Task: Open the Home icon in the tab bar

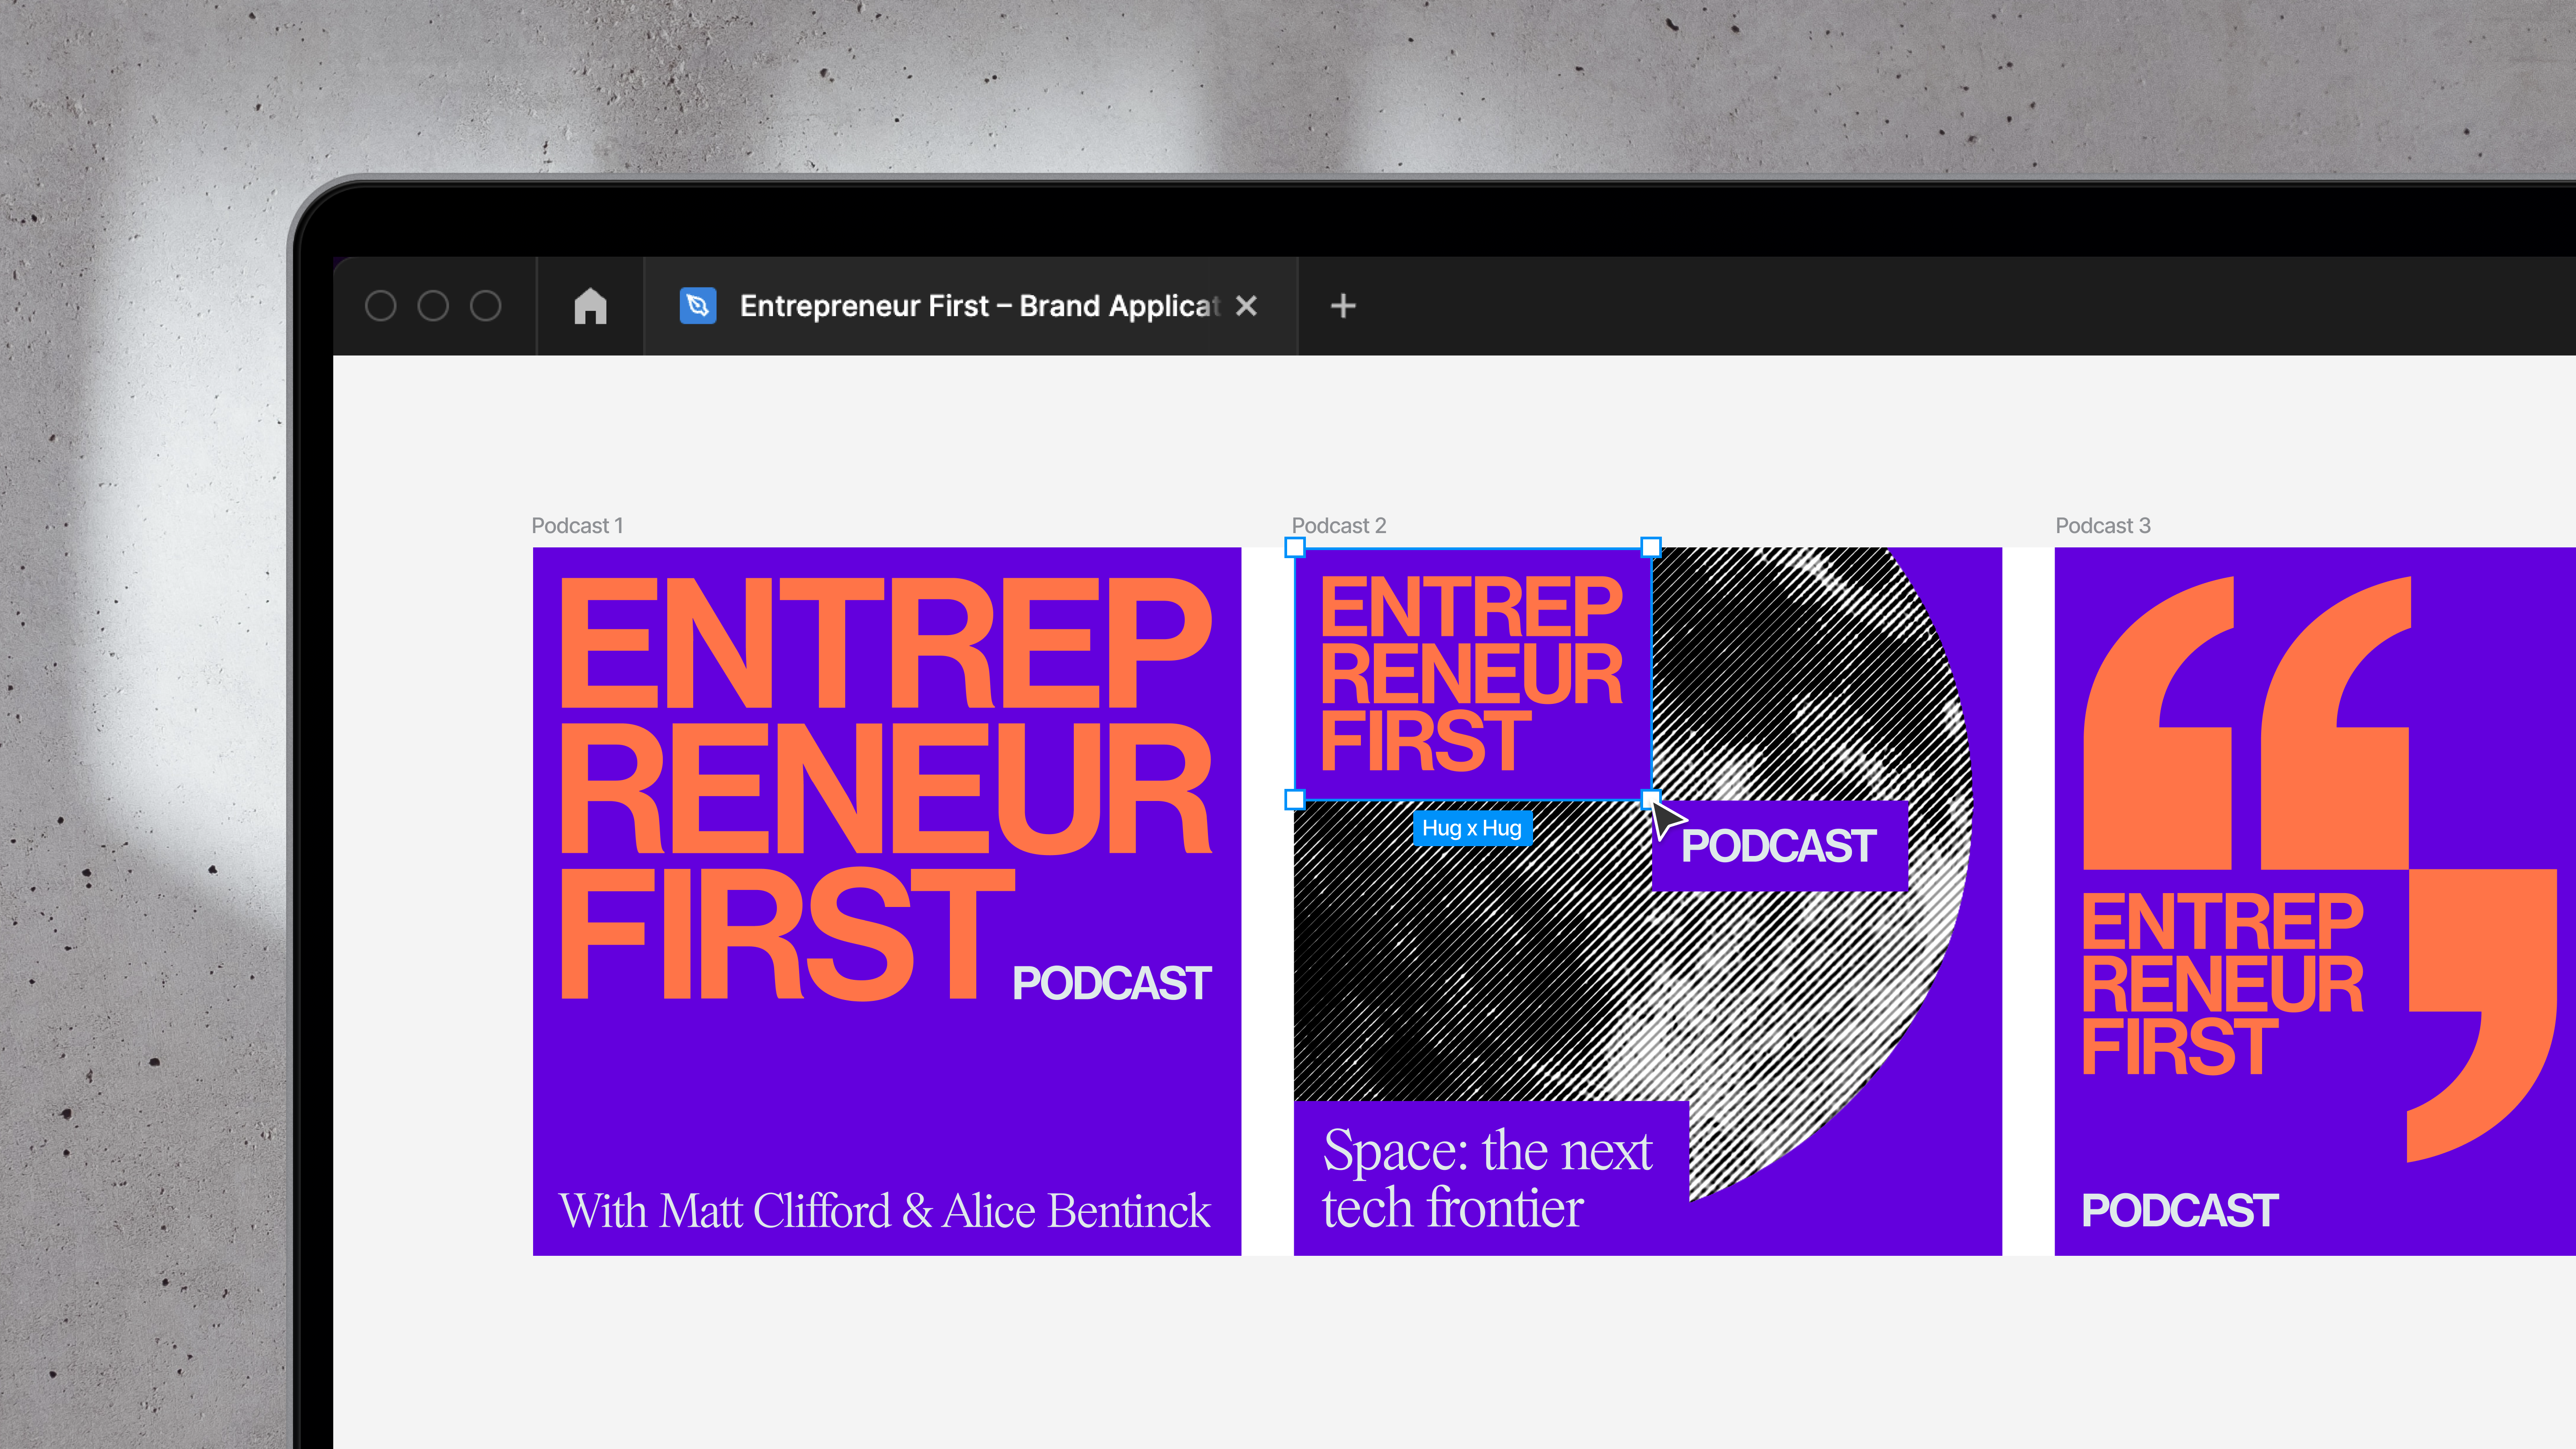Action: pos(590,306)
